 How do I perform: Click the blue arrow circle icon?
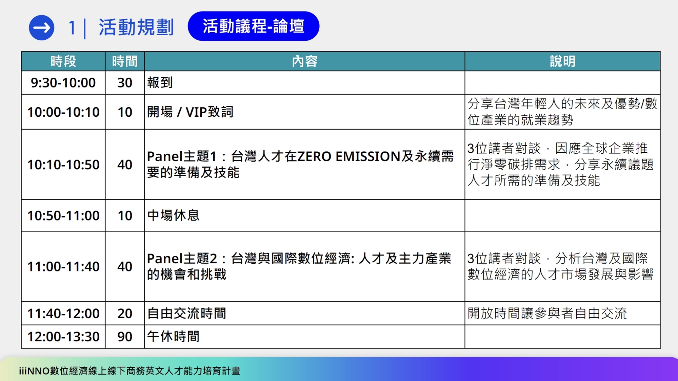pyautogui.click(x=41, y=27)
